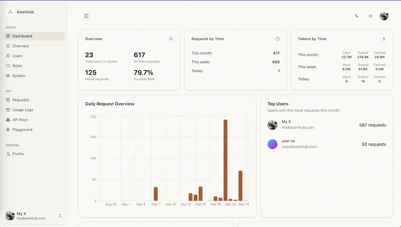The height and width of the screenshot is (227, 401).
Task: Click the Channels sidebar icon
Action: (8, 46)
